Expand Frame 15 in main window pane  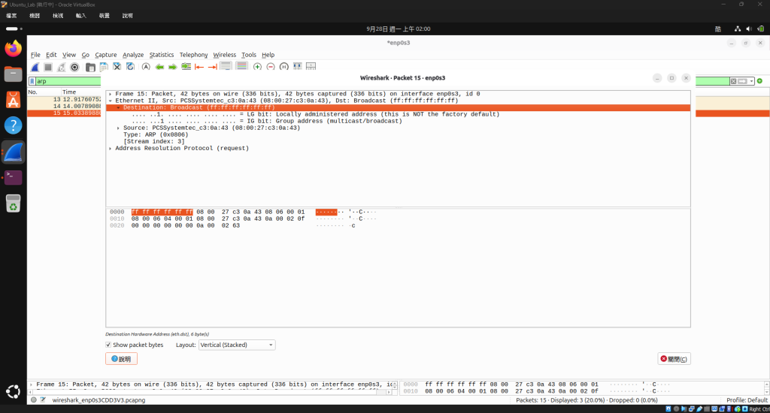[x=32, y=384]
